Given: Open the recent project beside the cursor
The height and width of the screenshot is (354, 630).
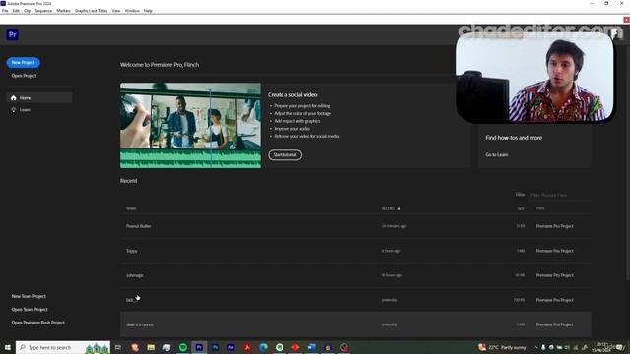Looking at the screenshot, I should click(355, 300).
